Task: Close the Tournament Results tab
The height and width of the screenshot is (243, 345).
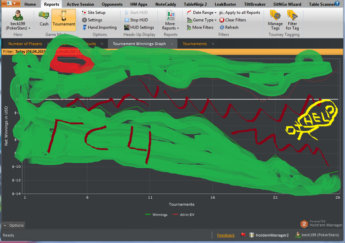Action: point(102,44)
